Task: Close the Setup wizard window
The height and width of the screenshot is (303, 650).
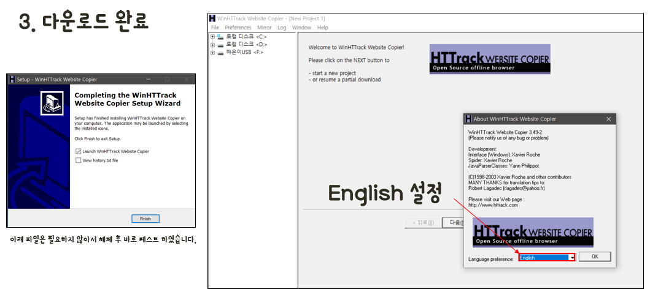Action: [x=187, y=80]
